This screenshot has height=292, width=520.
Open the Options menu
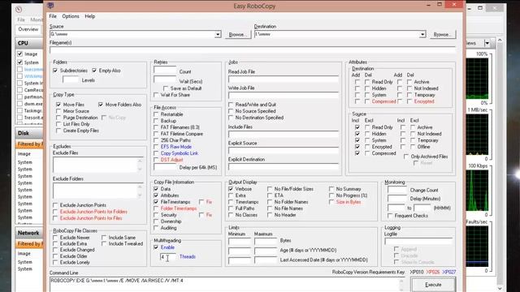(71, 16)
